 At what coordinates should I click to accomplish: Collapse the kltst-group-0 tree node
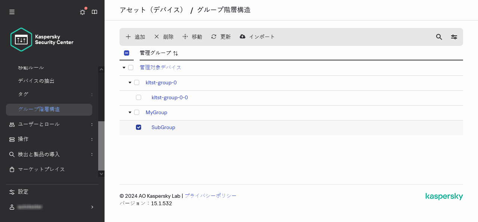pos(130,82)
